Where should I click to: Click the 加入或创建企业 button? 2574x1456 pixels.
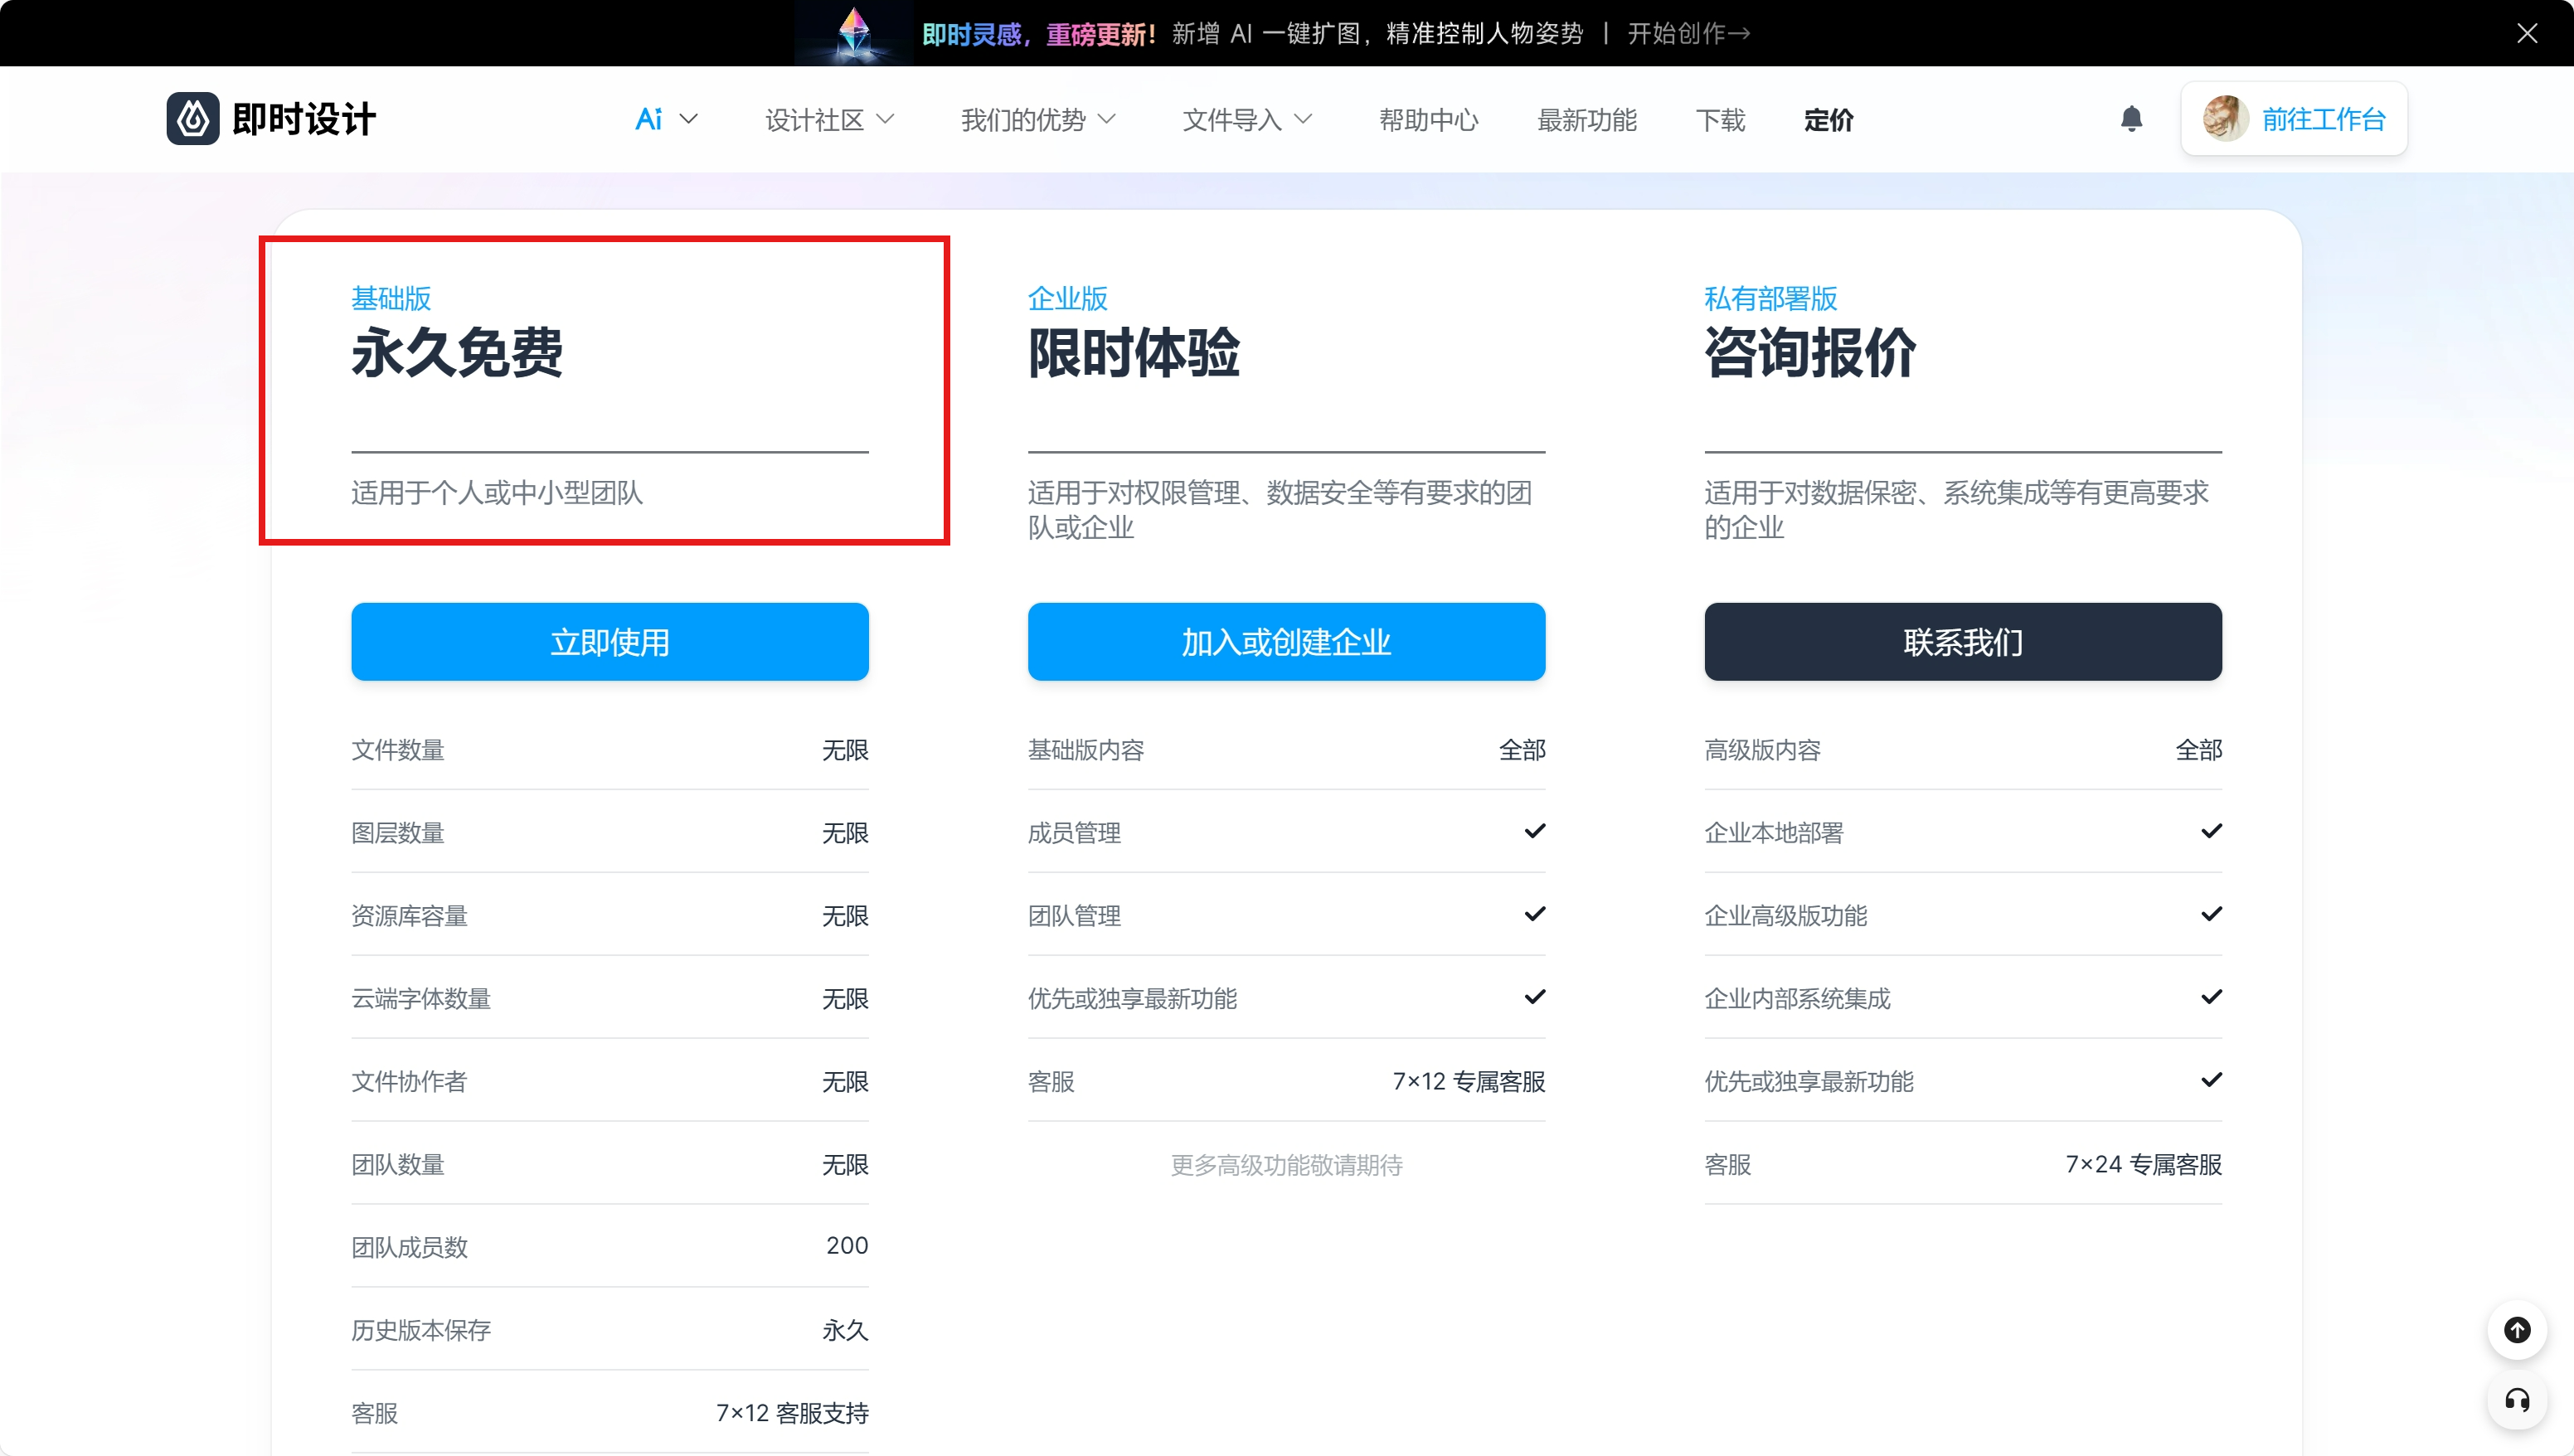click(x=1286, y=641)
